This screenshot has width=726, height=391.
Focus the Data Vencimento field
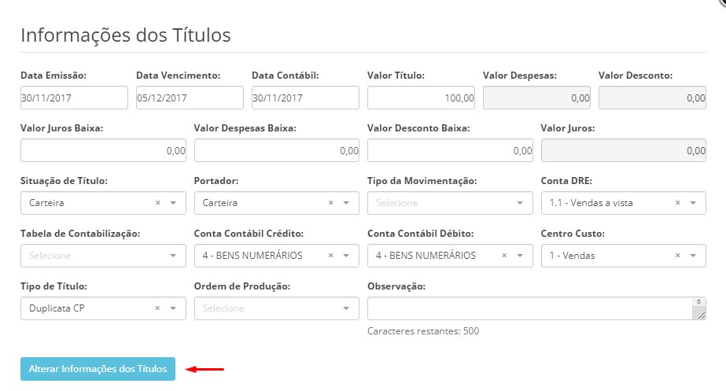[x=190, y=98]
